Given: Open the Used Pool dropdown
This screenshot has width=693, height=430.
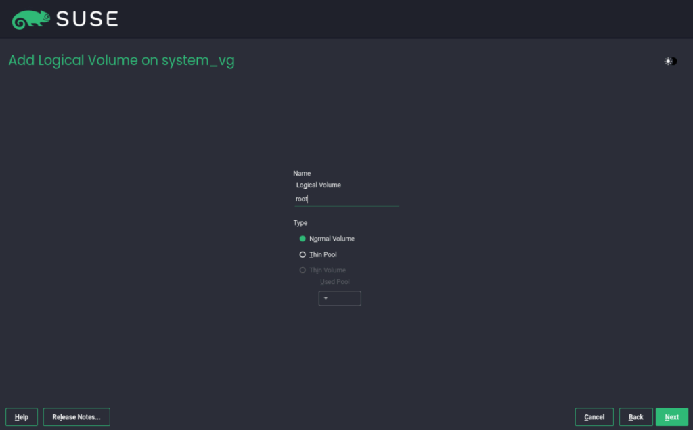Looking at the screenshot, I should point(340,298).
